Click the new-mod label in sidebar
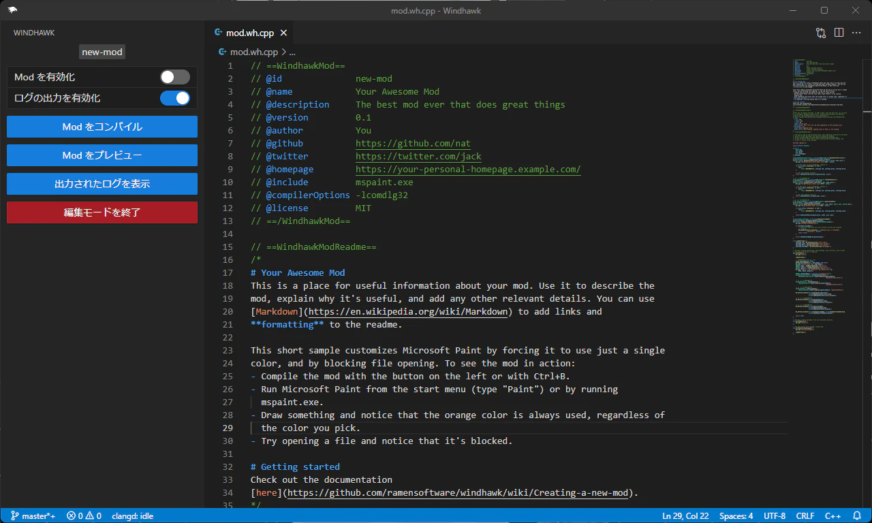The width and height of the screenshot is (872, 523). [102, 52]
